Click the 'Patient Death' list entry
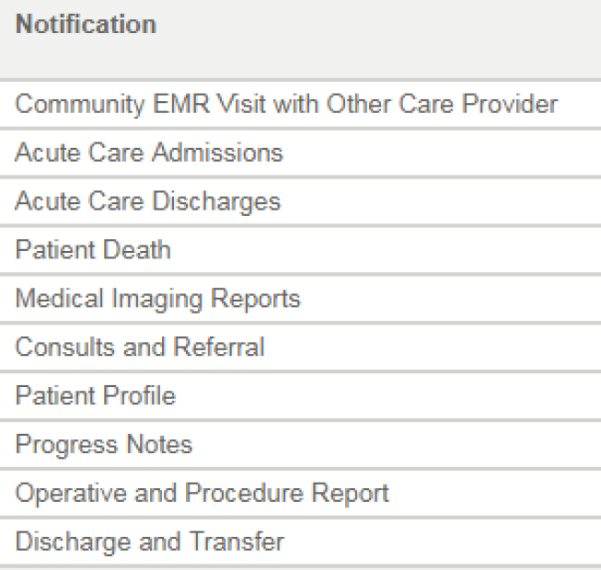This screenshot has height=570, width=601. pos(92,249)
